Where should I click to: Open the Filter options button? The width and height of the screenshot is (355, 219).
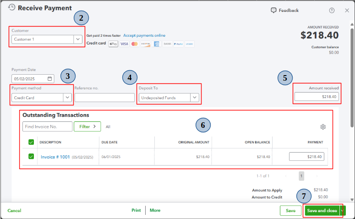(x=87, y=126)
